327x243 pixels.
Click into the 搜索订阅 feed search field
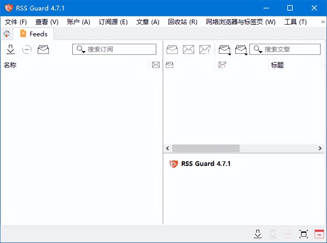coord(114,49)
